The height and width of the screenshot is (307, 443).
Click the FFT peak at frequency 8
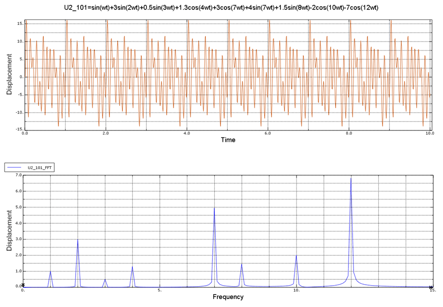coord(242,264)
